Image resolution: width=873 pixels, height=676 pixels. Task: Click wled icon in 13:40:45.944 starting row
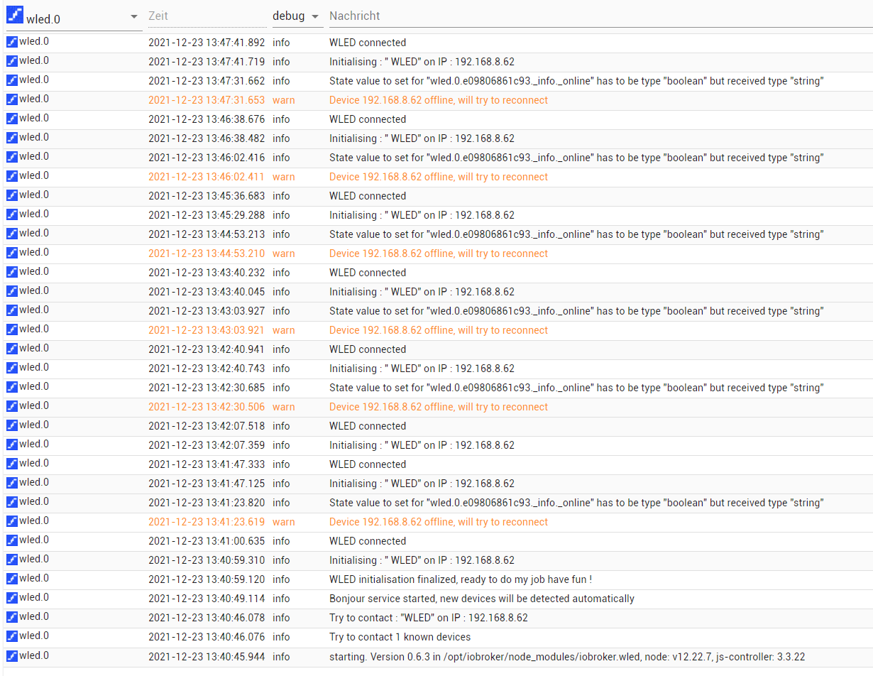coord(12,656)
